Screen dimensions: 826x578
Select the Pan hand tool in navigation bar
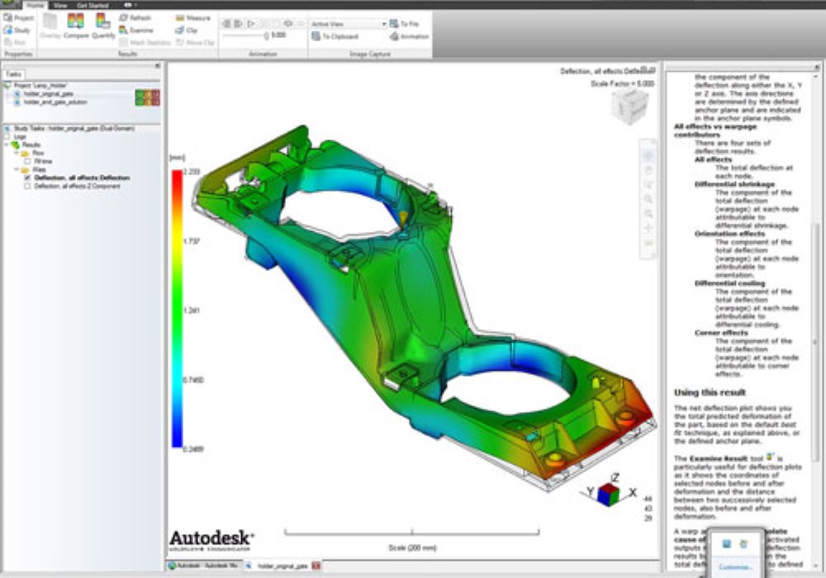coord(648,169)
